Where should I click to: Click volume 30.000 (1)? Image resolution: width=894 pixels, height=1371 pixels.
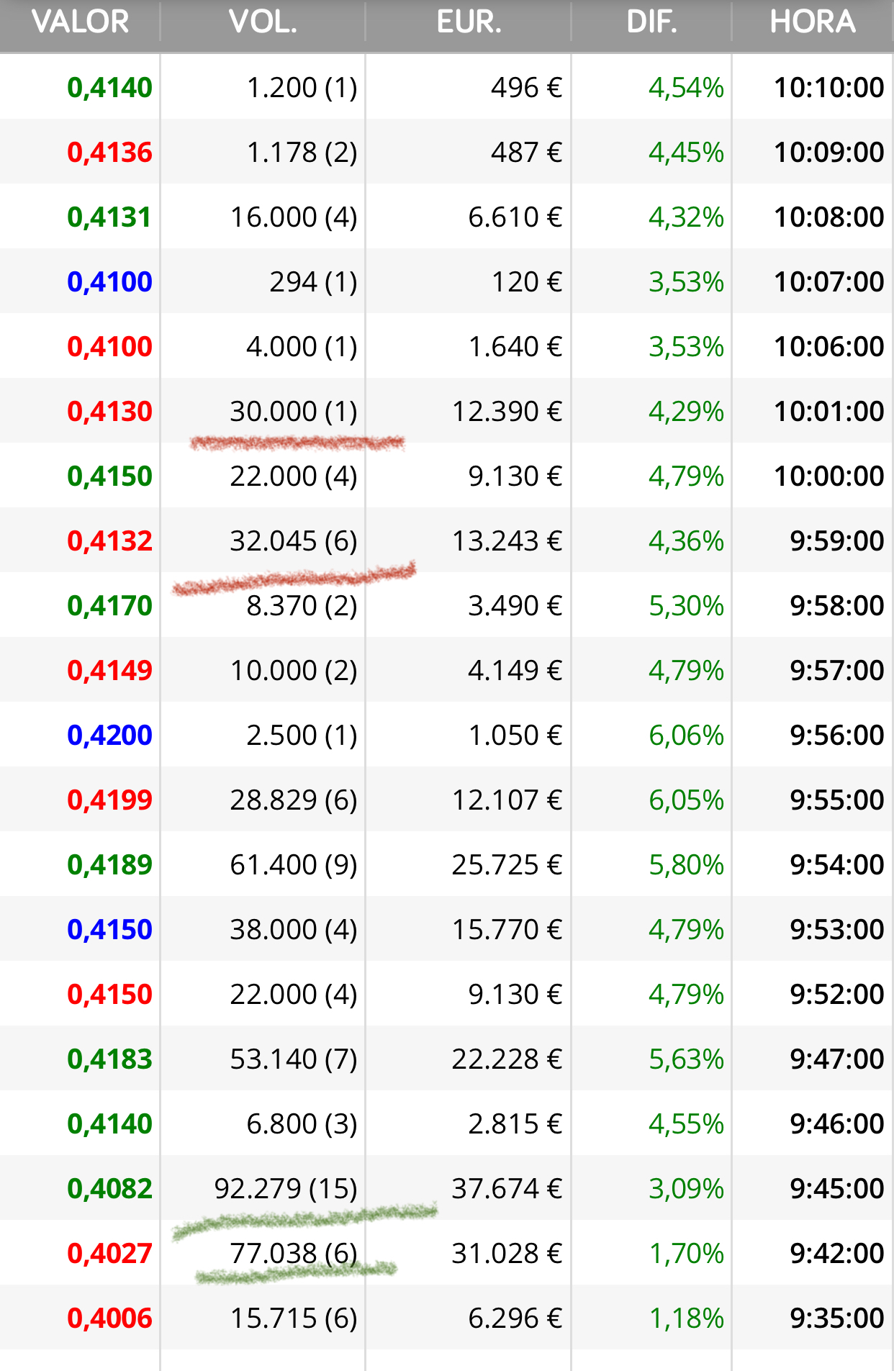pyautogui.click(x=294, y=412)
